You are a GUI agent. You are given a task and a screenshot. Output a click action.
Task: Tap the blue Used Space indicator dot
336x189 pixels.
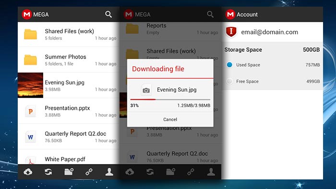[229, 65]
